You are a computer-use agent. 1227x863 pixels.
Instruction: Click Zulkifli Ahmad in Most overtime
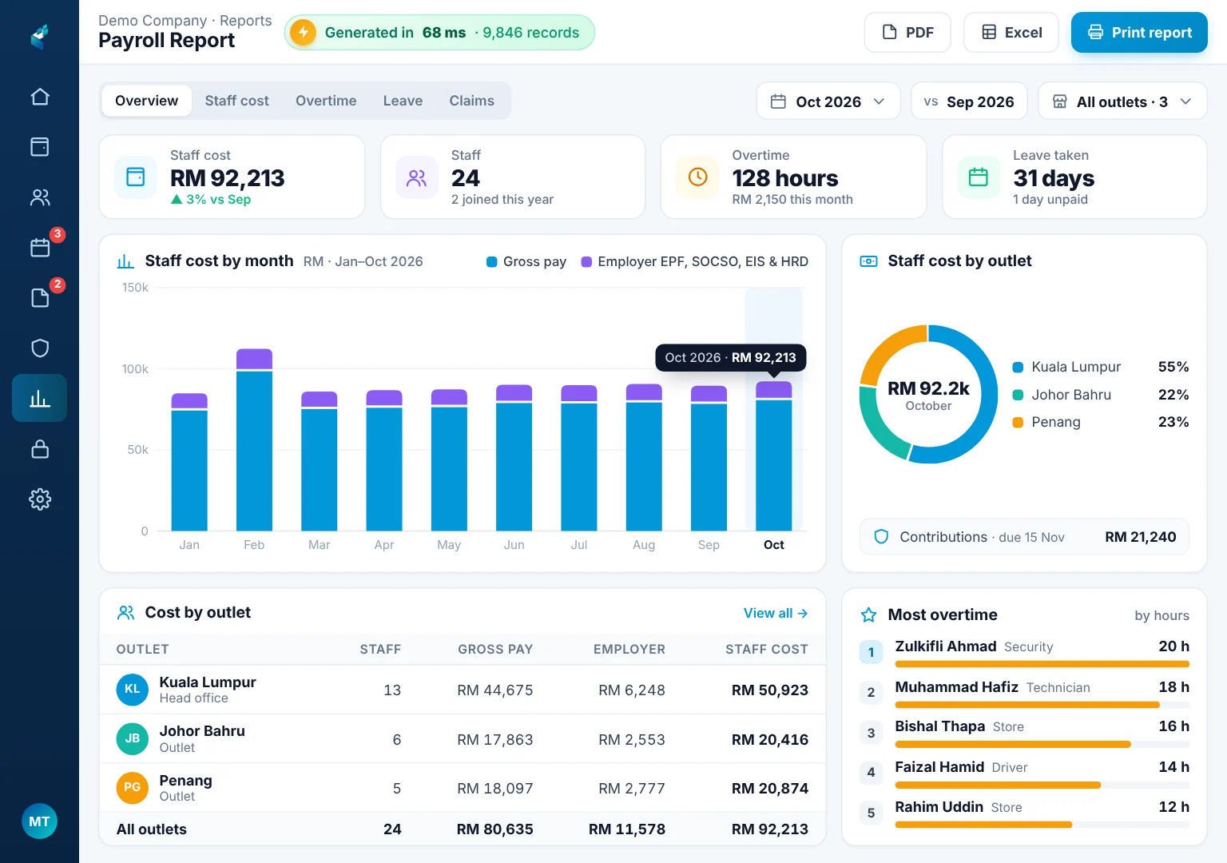(946, 646)
